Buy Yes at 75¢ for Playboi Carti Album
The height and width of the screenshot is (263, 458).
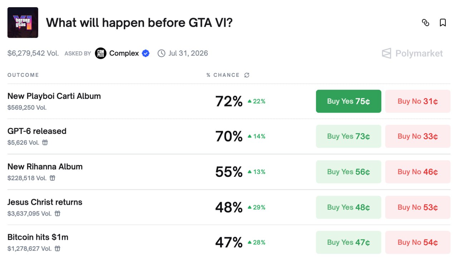[x=349, y=101]
